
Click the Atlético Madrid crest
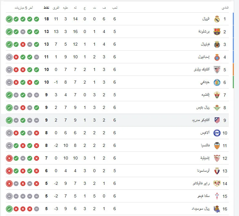217,120
